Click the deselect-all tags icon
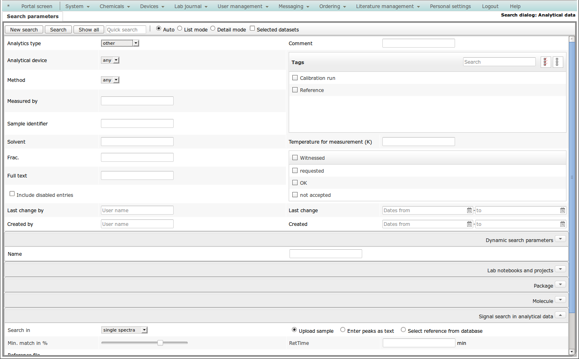 pyautogui.click(x=557, y=62)
